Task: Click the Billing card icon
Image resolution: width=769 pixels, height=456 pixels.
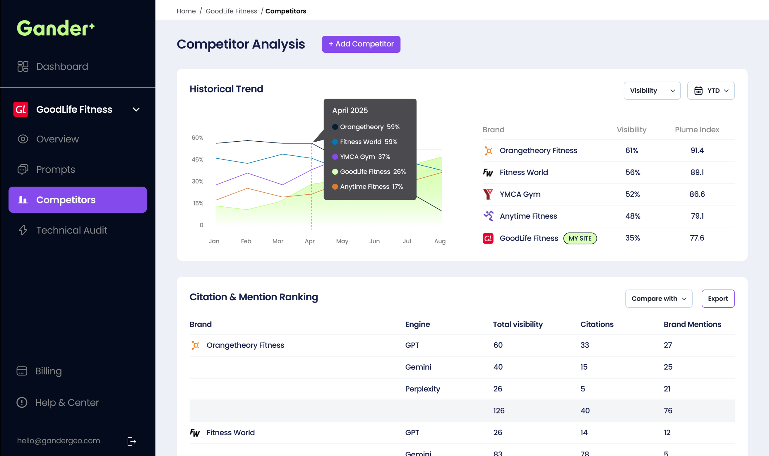Action: pos(22,371)
